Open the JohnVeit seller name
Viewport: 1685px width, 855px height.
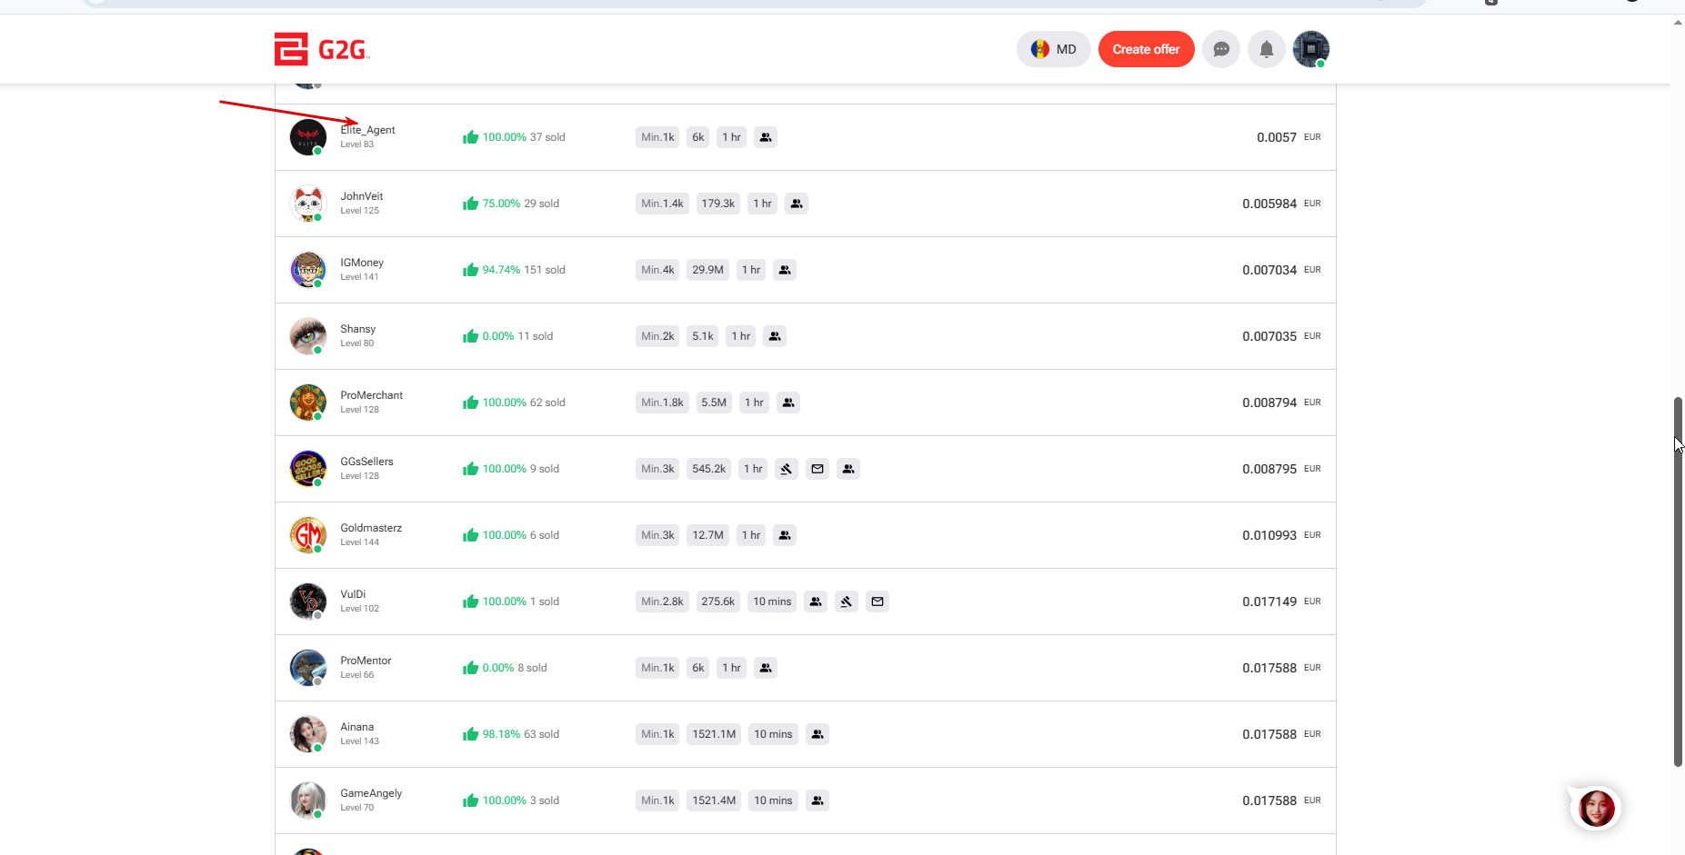click(x=362, y=196)
